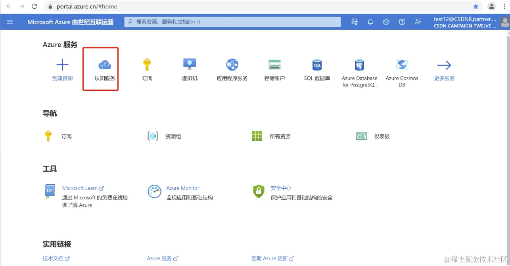Click the 所有资源 navigation label

click(280, 136)
